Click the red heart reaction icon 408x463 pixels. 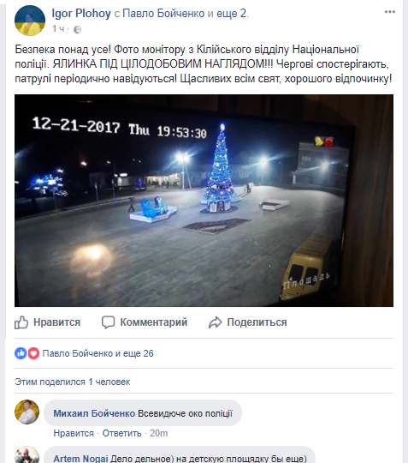tap(33, 353)
